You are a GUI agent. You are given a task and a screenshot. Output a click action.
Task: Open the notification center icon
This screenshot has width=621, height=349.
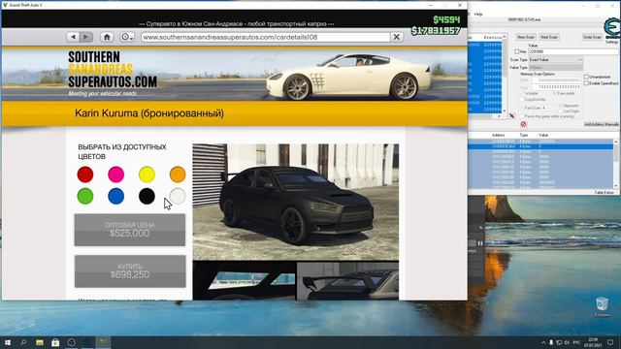click(610, 342)
